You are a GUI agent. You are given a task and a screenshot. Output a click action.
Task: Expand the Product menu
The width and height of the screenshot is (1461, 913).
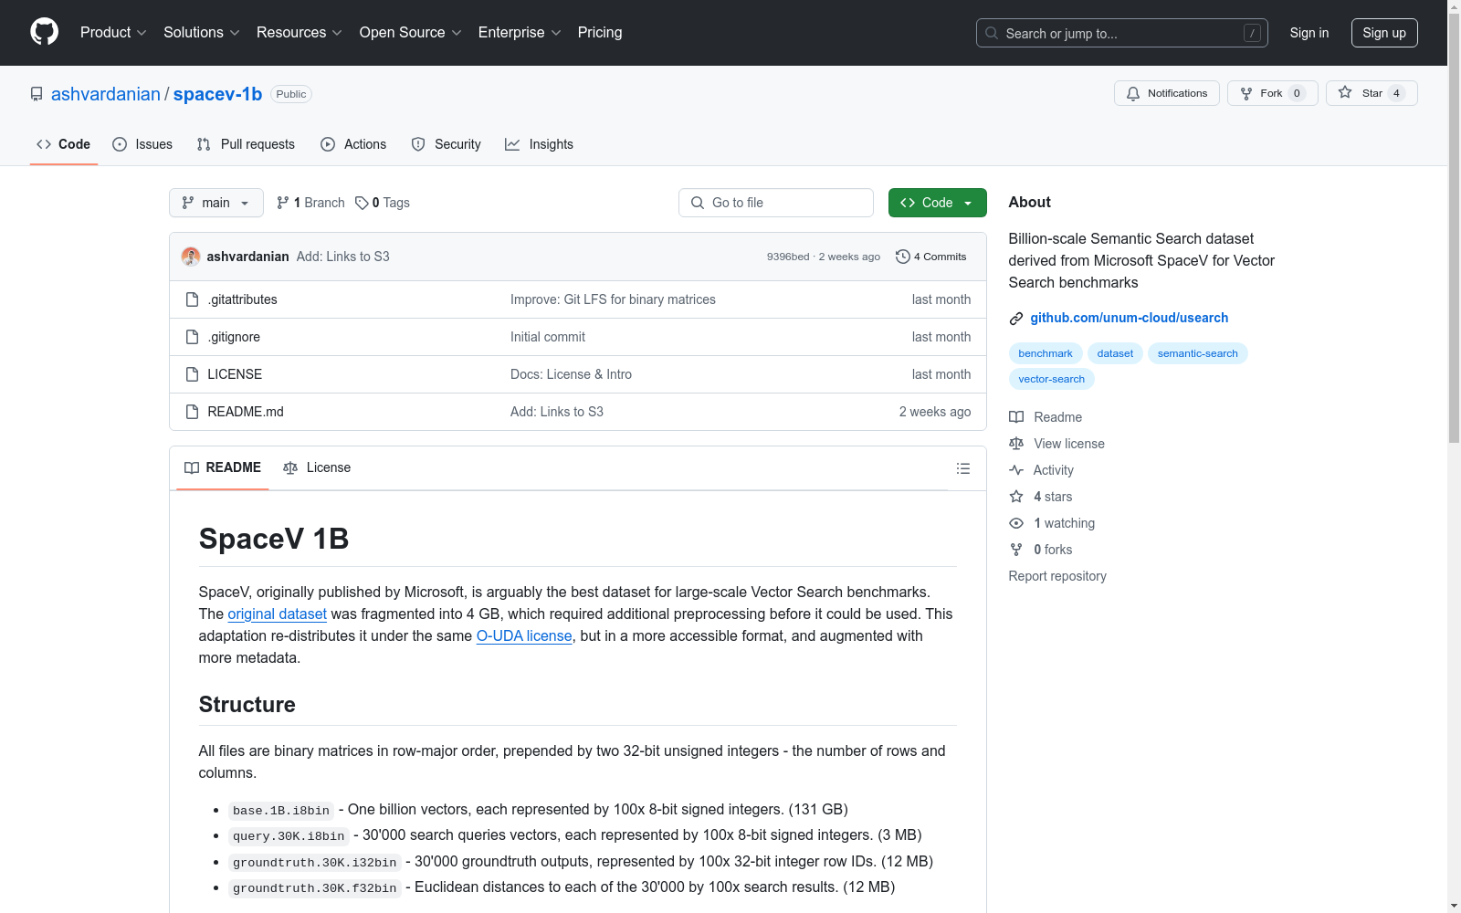[113, 33]
